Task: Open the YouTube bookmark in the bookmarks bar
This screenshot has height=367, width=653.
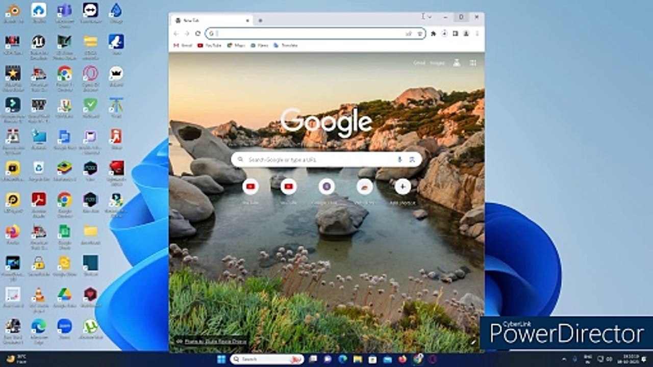Action: tap(209, 45)
